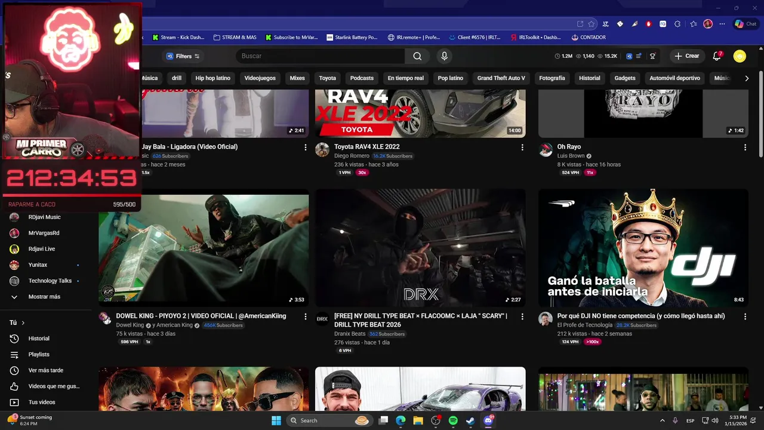Open the CONTADOR bookmark
Screen dimensions: 764x430
[588, 37]
